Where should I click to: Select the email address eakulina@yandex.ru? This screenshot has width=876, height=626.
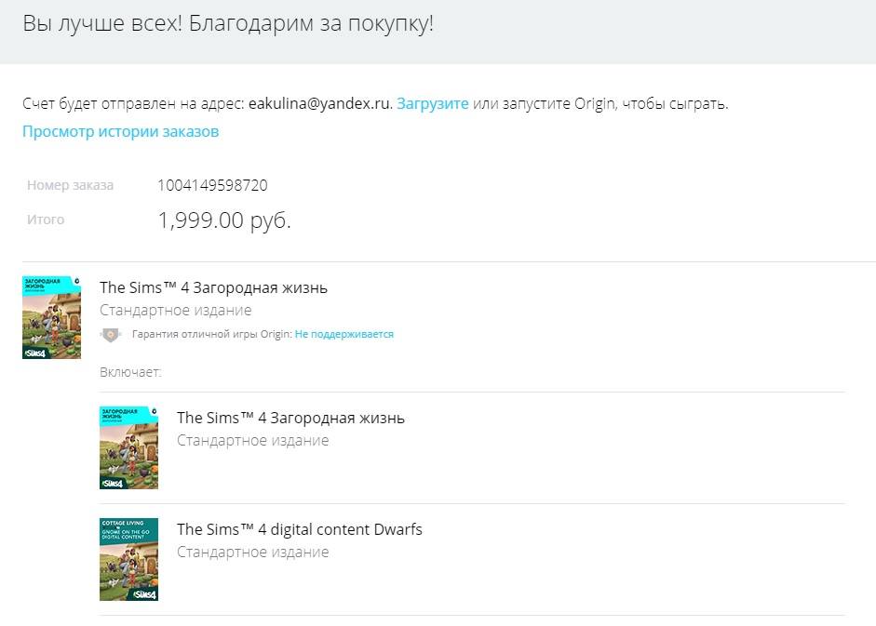click(x=319, y=104)
